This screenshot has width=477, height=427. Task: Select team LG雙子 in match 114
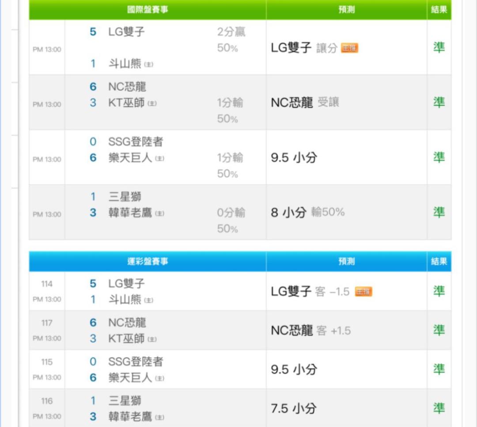click(x=127, y=283)
